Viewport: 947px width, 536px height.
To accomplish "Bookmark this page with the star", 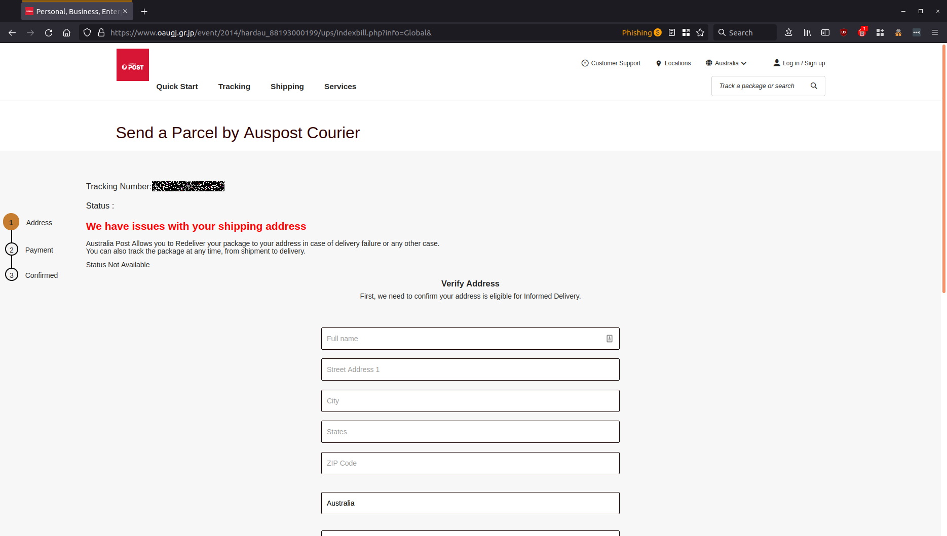I will (x=700, y=32).
